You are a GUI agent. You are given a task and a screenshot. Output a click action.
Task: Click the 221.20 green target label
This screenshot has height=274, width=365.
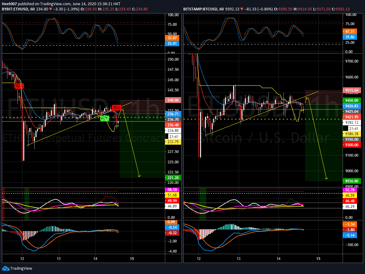(x=173, y=178)
